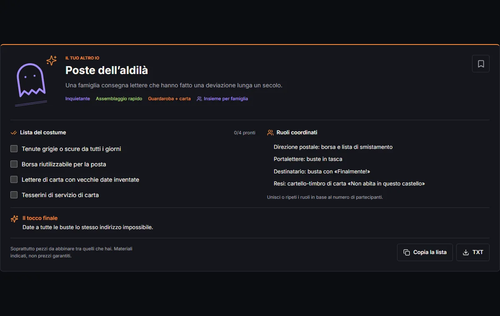The width and height of the screenshot is (500, 316).
Task: Click the people icon beside Ruoli coordinati
Action: coord(270,133)
